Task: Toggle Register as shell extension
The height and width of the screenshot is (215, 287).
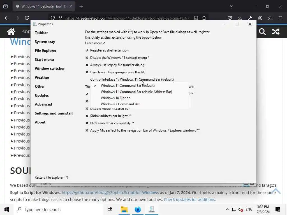Action: coord(107,50)
